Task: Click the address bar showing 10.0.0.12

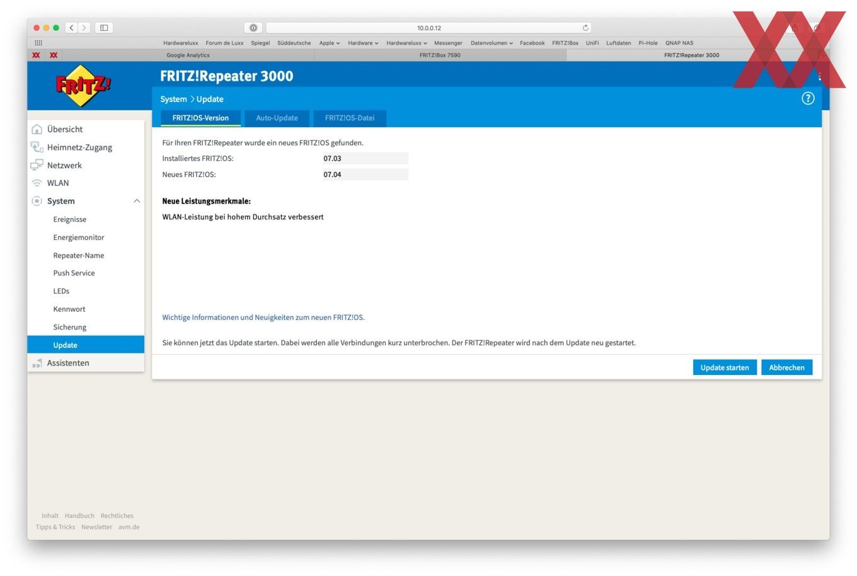Action: click(x=428, y=28)
